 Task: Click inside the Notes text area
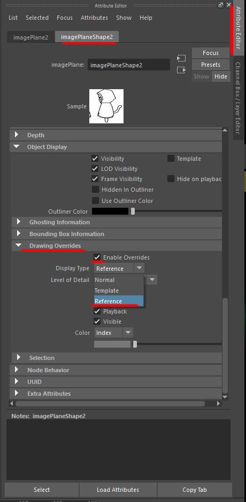118,450
